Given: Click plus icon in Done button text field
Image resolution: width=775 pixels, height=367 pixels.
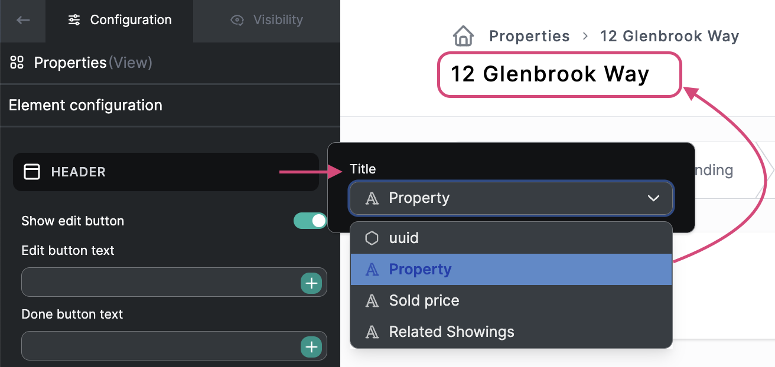Looking at the screenshot, I should click(311, 347).
